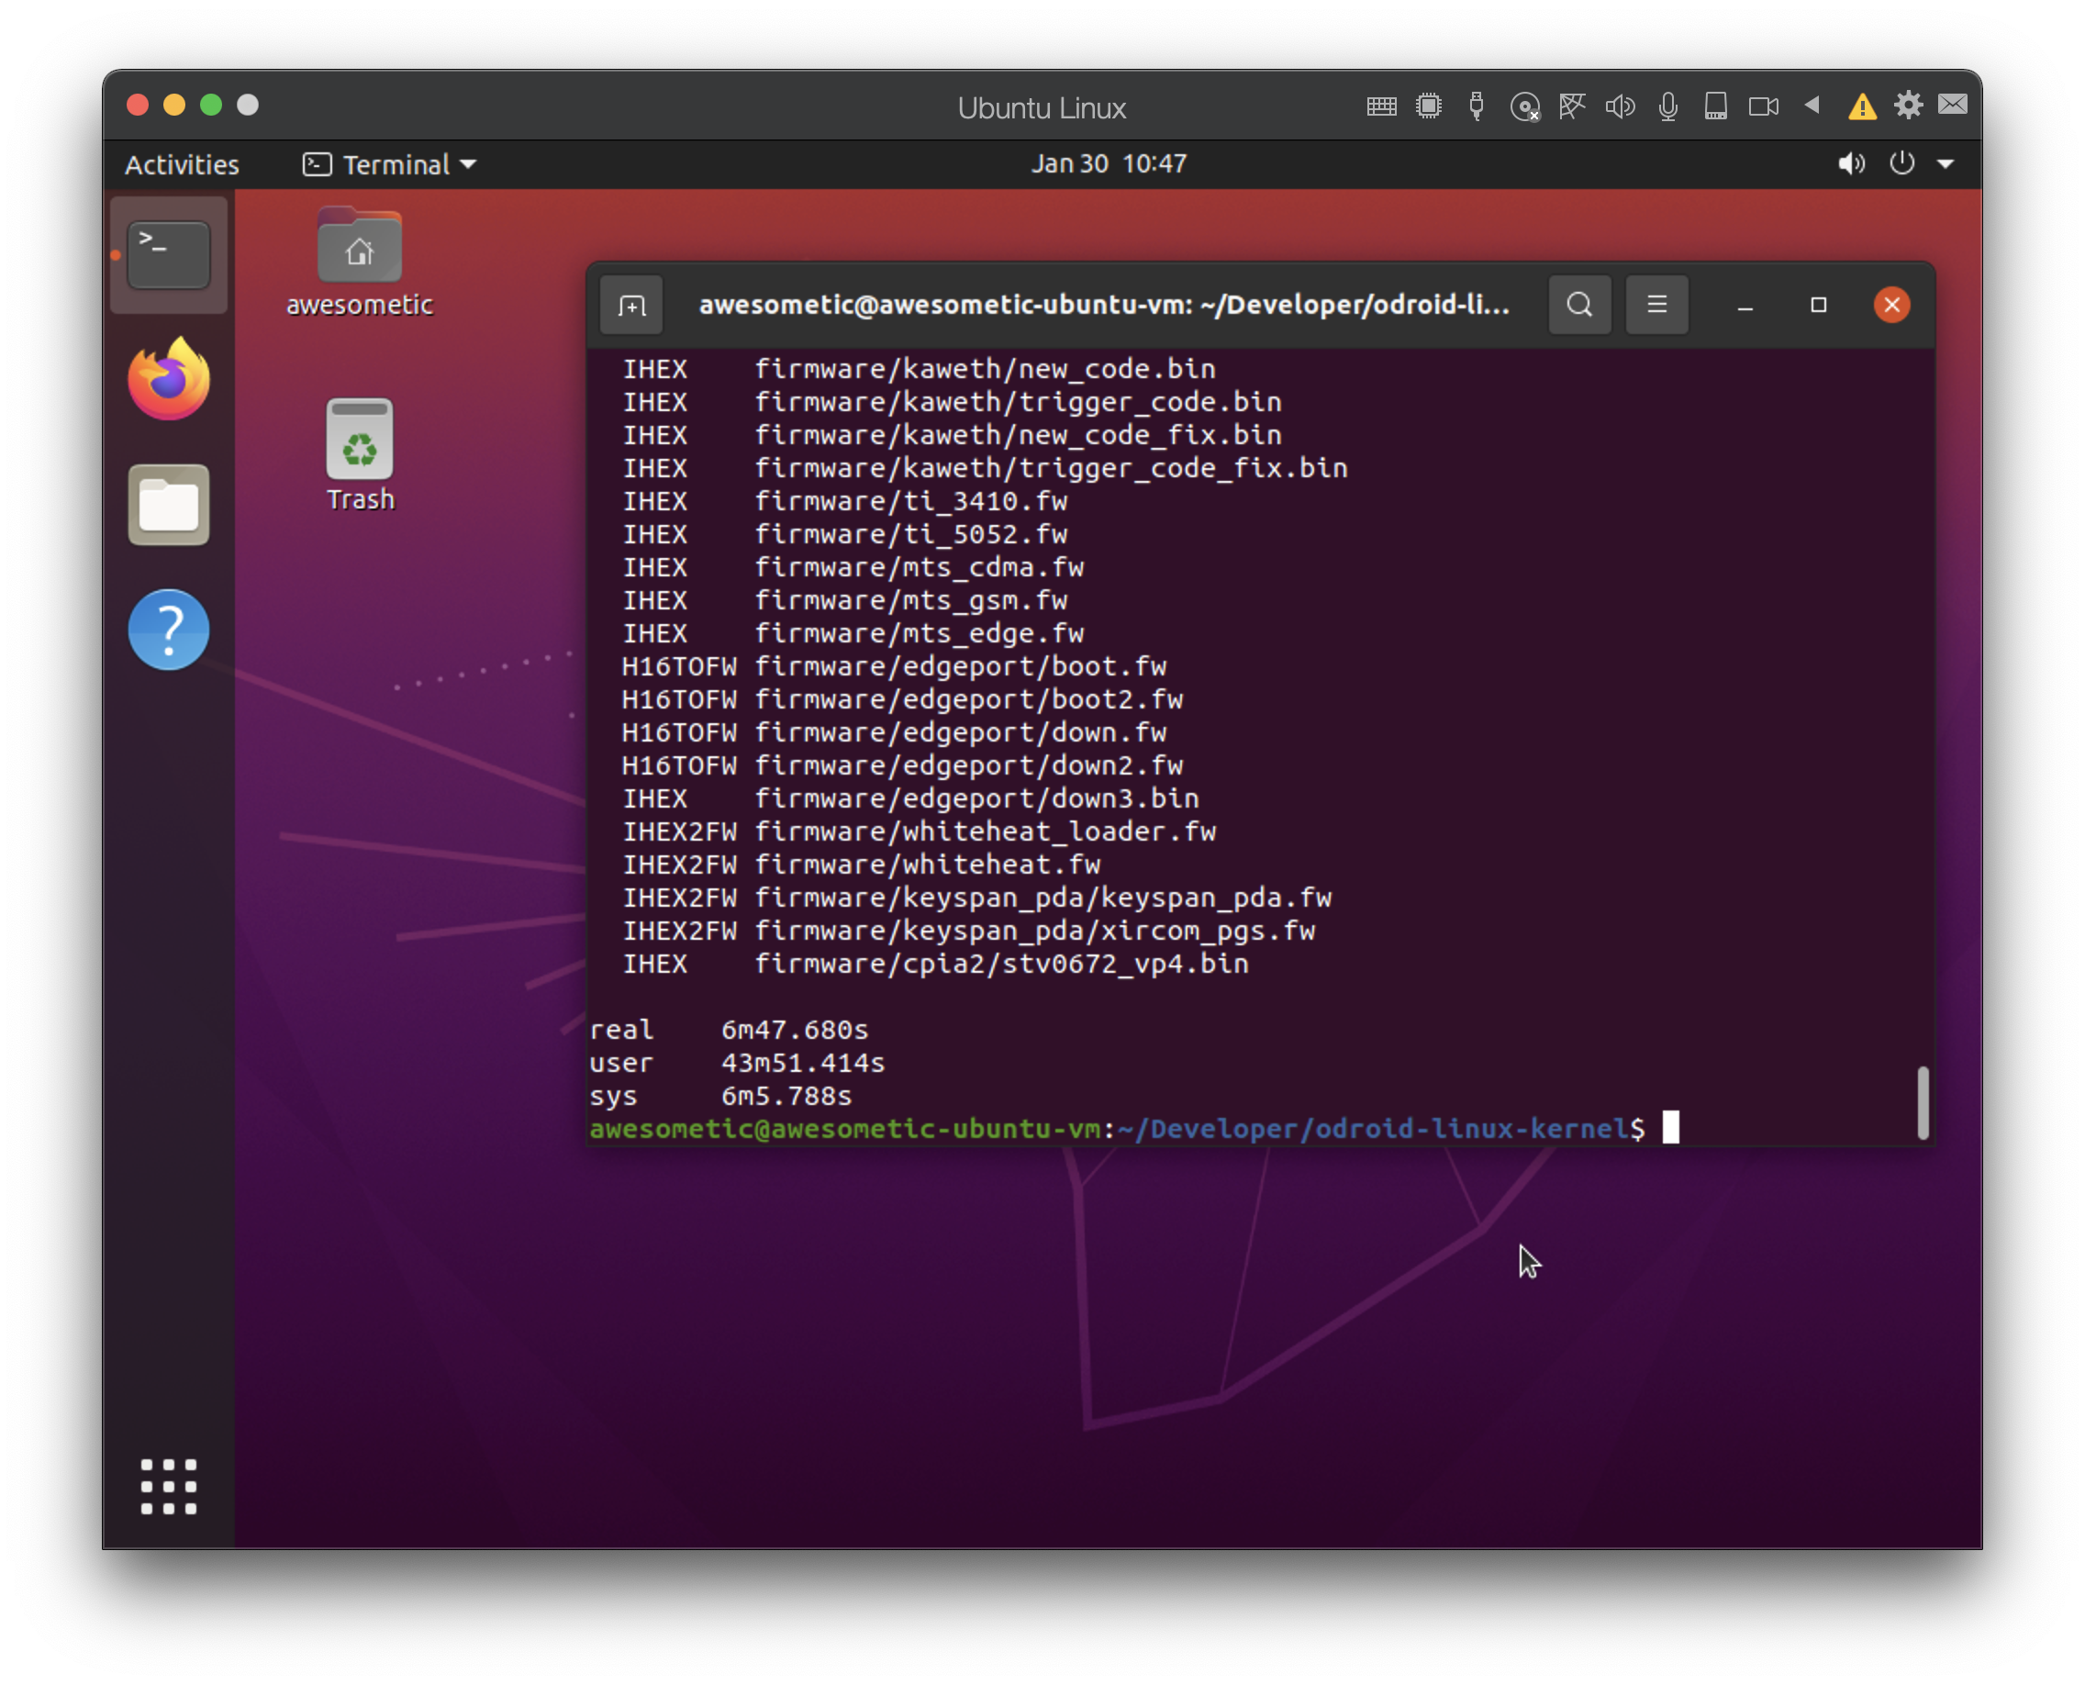Click the date and time clock
Viewport: 2085px width, 1685px height.
click(1108, 164)
